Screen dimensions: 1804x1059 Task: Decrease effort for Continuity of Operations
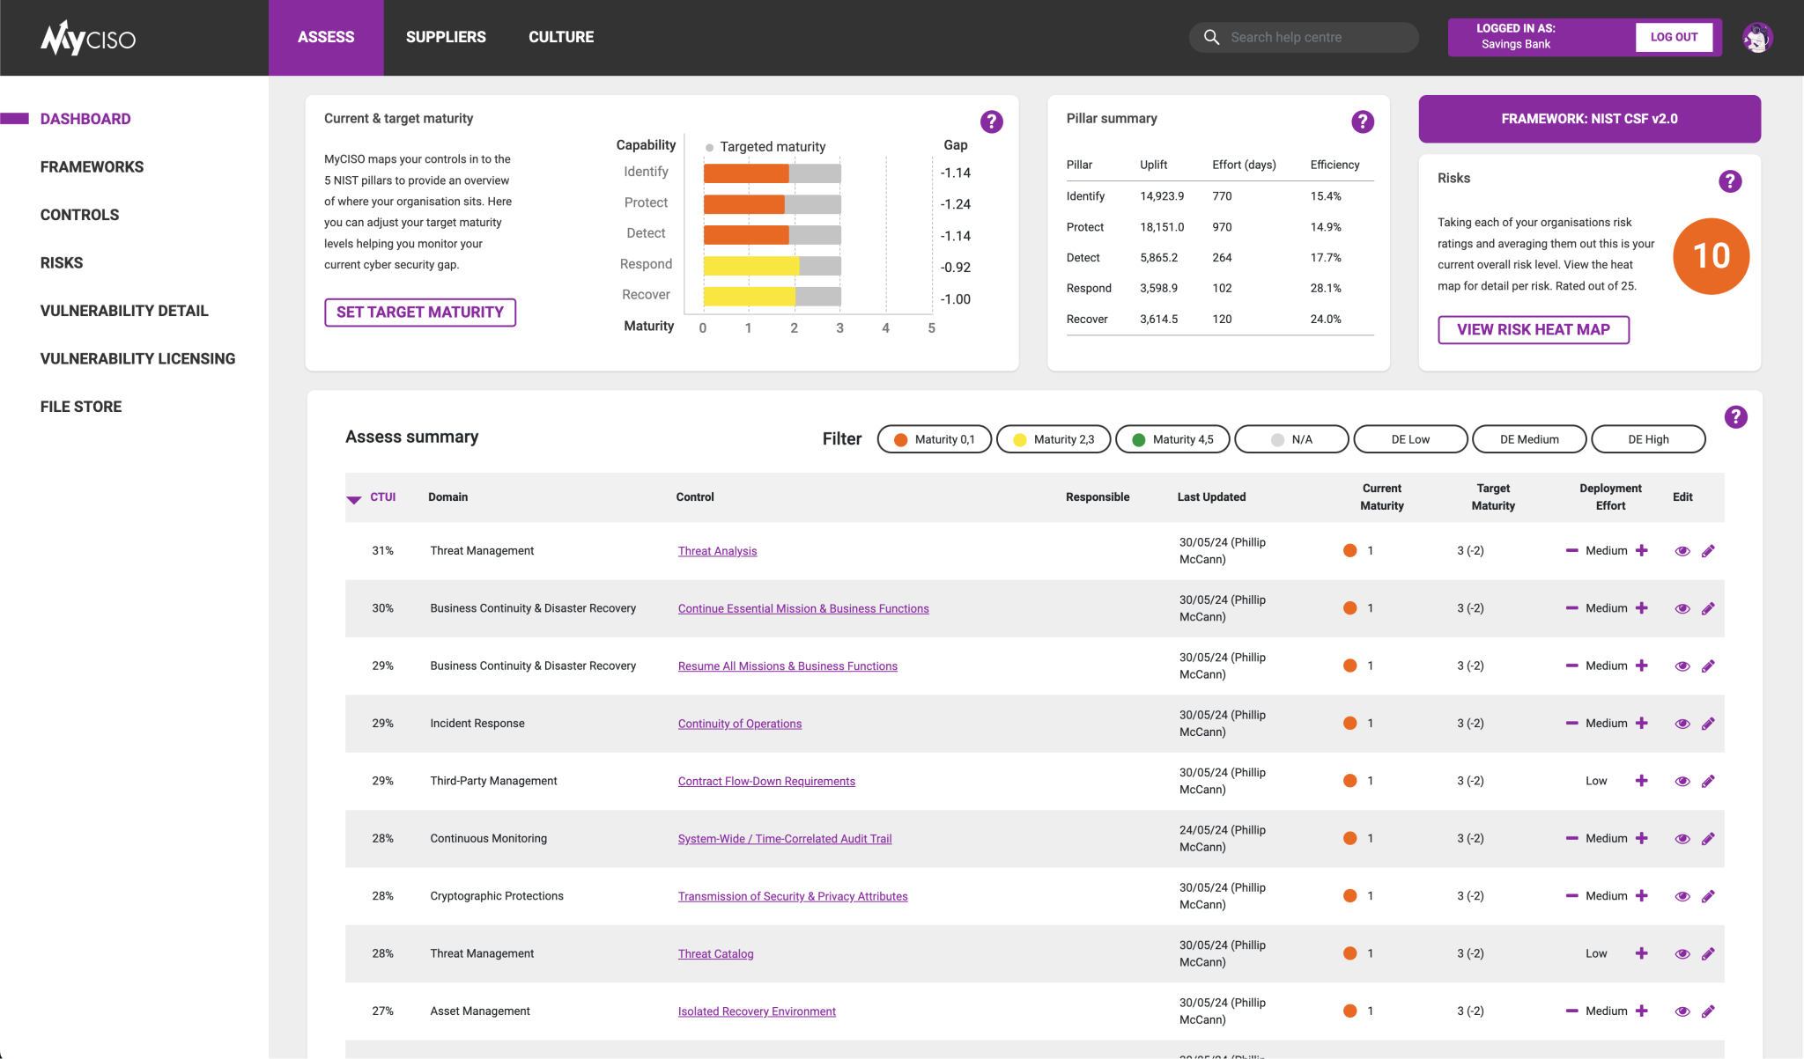coord(1571,724)
